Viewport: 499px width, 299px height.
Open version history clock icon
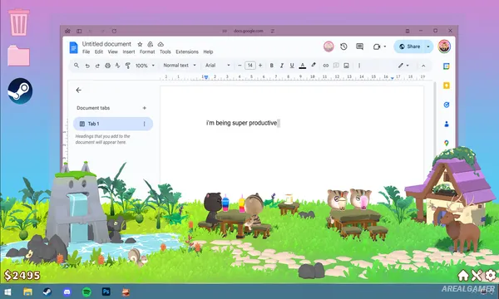(x=343, y=47)
